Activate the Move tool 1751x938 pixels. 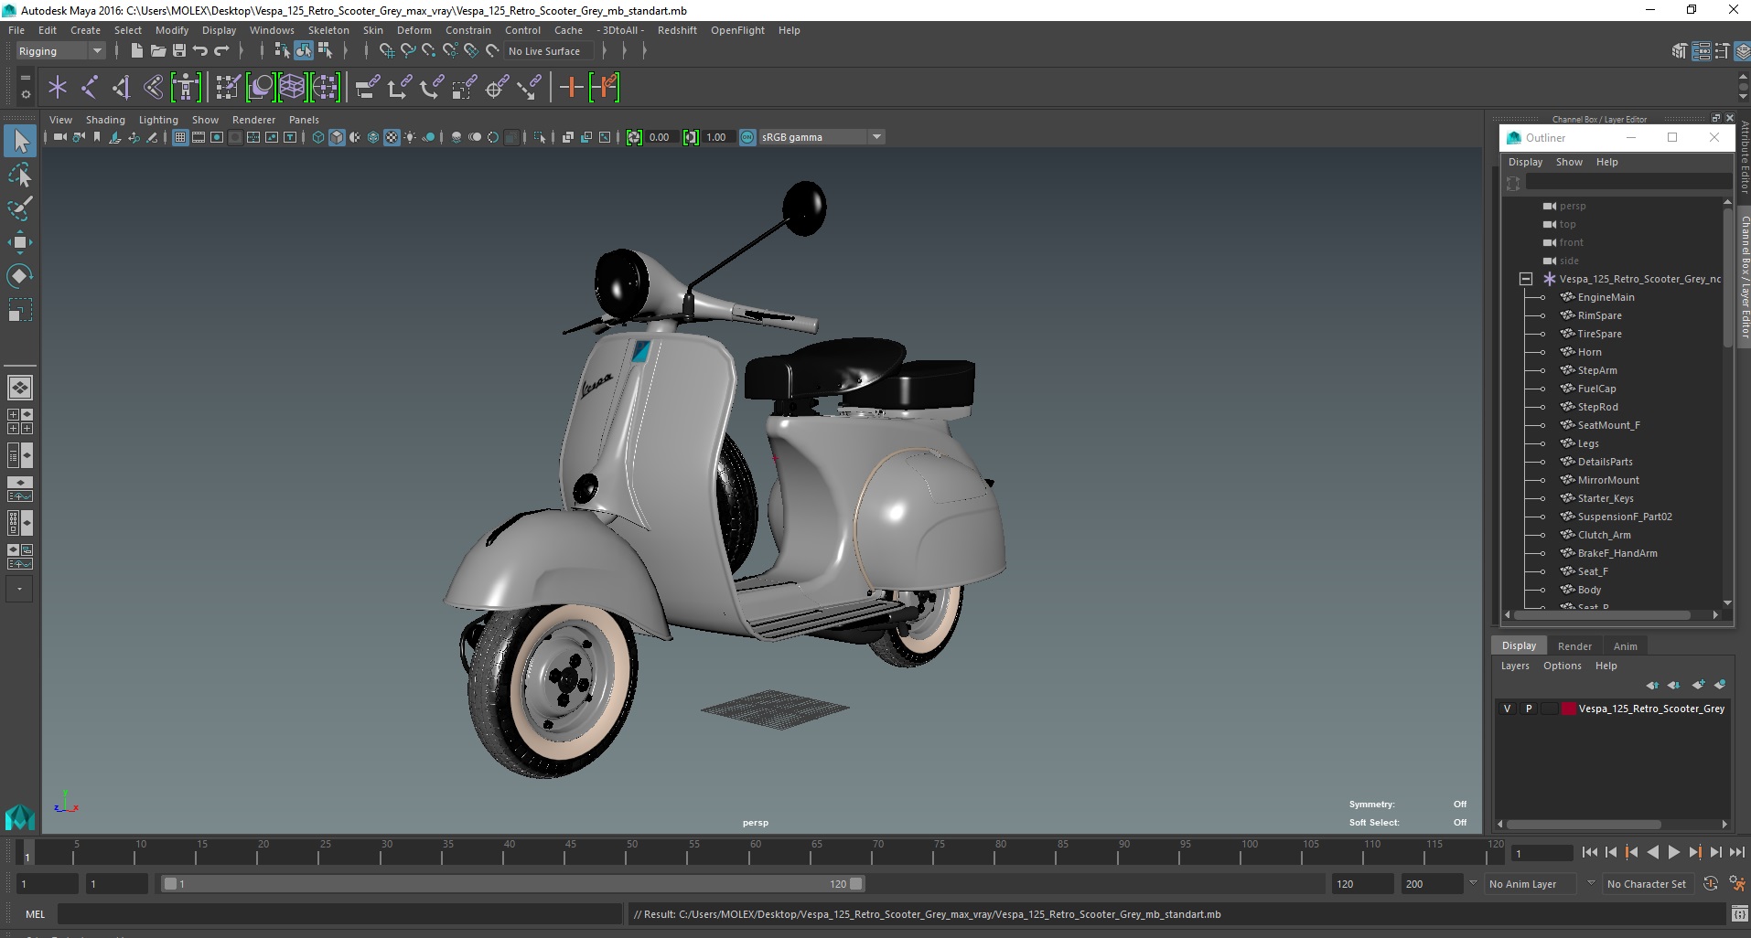tap(20, 241)
